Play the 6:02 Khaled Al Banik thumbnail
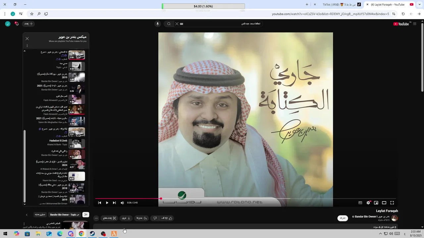Screen dimensions: 424x238 click(77, 143)
